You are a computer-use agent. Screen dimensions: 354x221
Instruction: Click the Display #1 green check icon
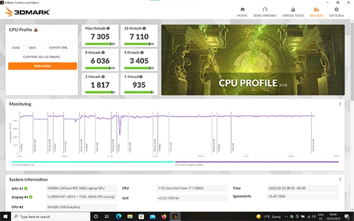click(31, 197)
